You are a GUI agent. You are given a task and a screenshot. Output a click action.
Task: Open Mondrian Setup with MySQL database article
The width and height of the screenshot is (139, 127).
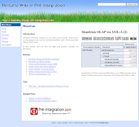point(44,59)
